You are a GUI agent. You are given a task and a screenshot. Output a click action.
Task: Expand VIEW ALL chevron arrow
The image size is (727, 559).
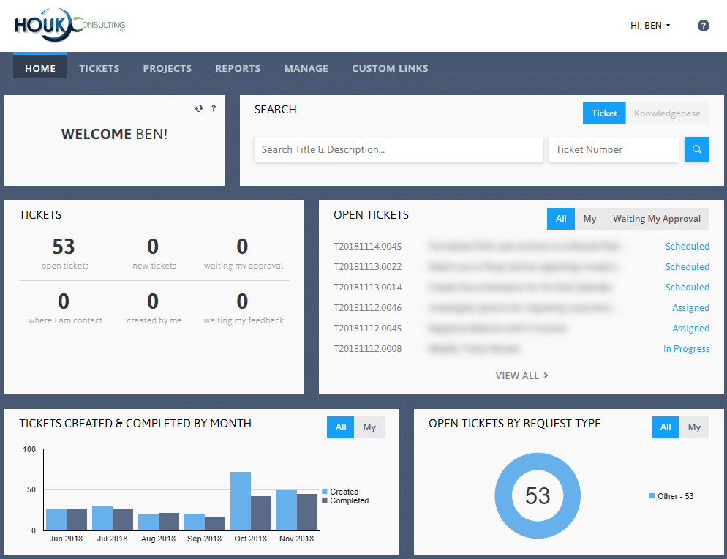coord(546,375)
